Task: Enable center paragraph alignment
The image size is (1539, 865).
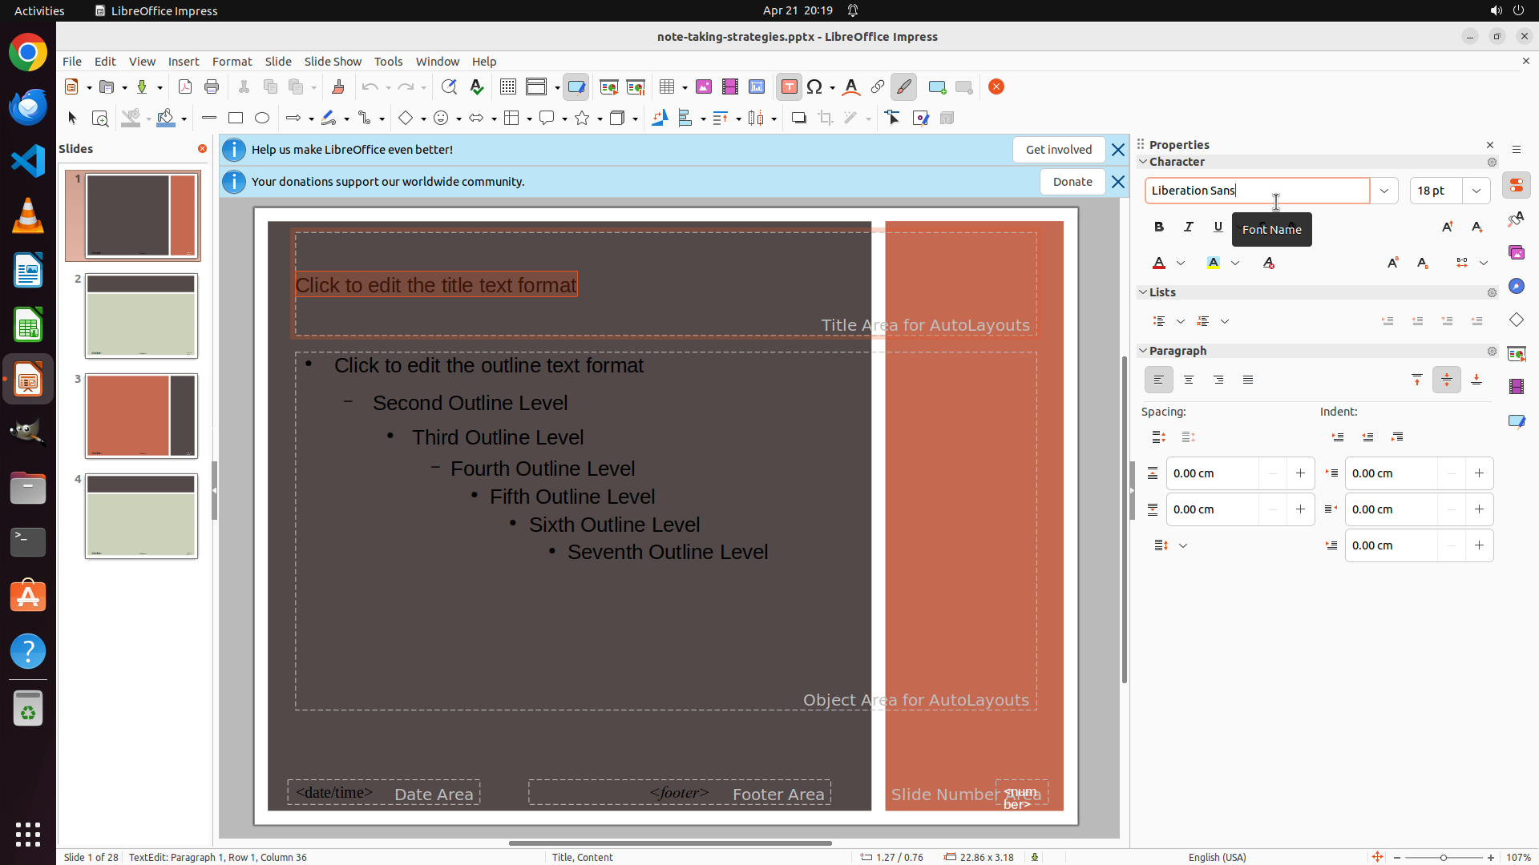Action: coord(1189,380)
